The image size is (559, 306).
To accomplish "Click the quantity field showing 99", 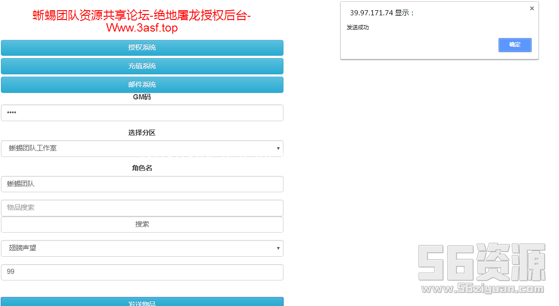I will pyautogui.click(x=142, y=272).
